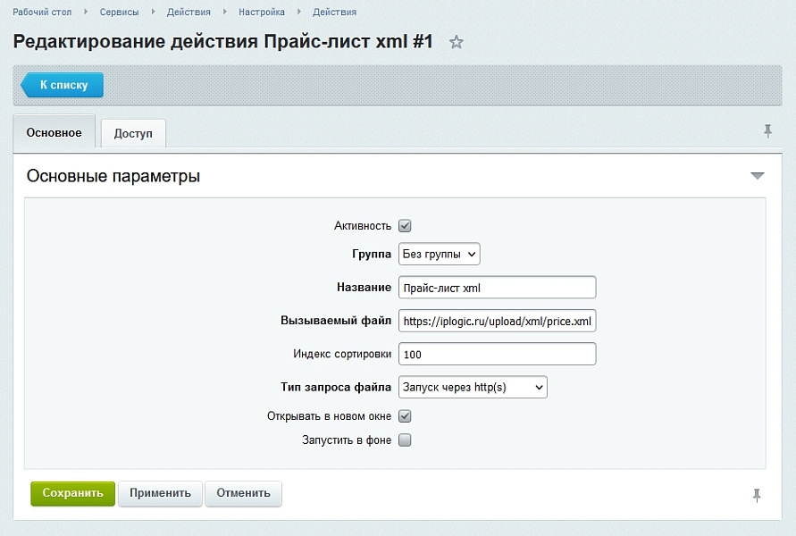Viewport: 796px width, 536px height.
Task: Click the favorites star next to title
Action: [x=457, y=42]
